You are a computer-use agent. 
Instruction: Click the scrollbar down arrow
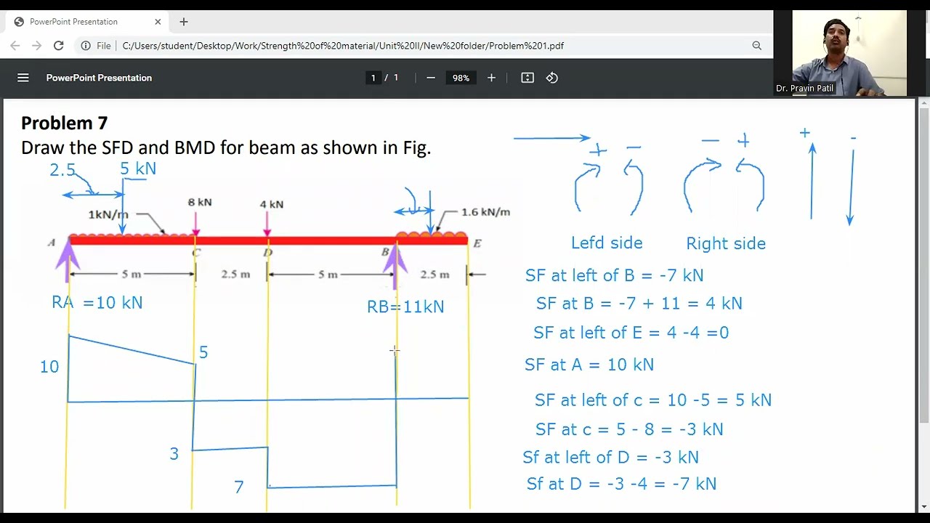click(x=924, y=506)
